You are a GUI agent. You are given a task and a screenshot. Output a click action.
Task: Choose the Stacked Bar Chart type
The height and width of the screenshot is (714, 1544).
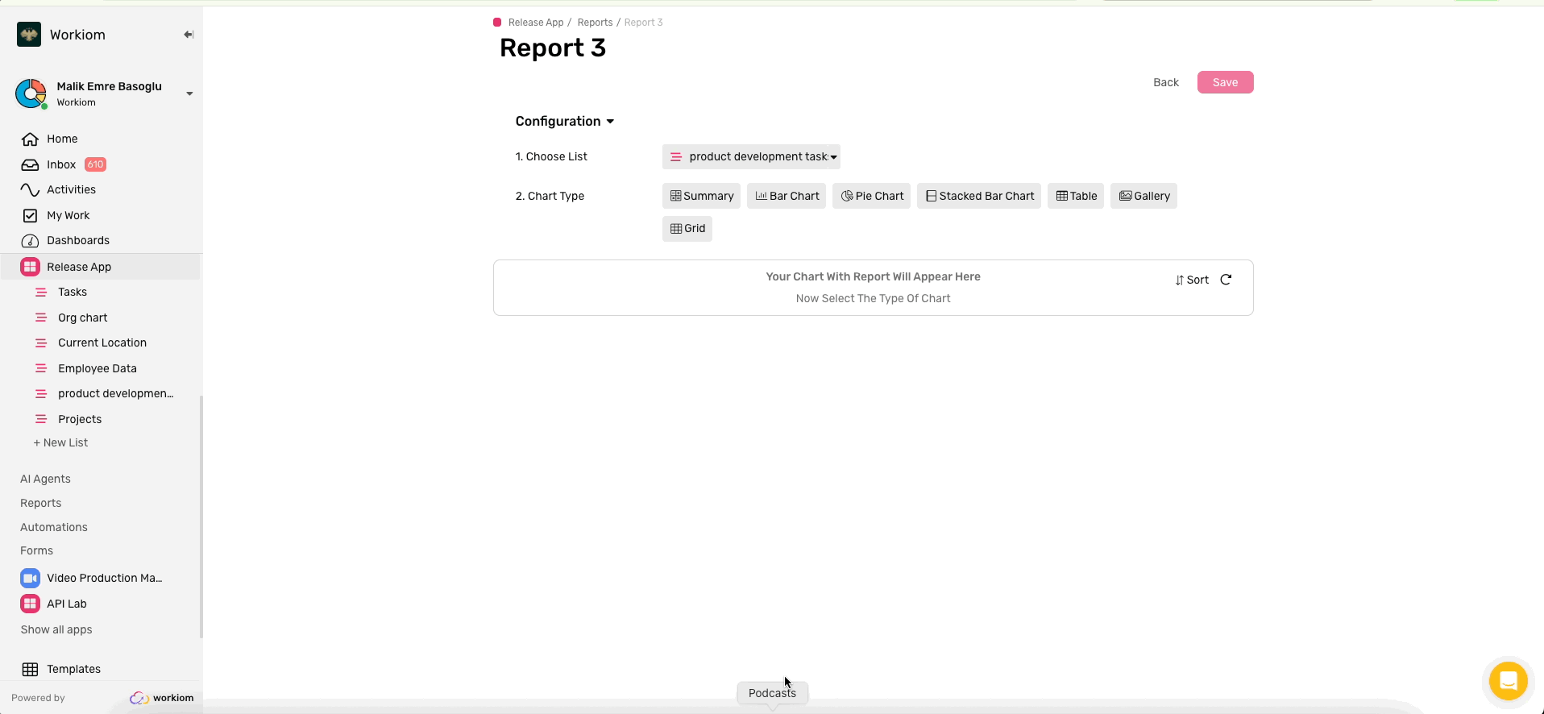pos(978,196)
